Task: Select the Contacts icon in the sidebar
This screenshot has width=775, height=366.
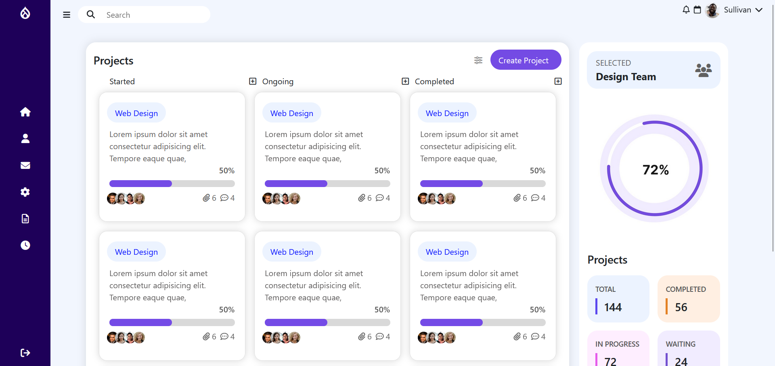Action: (25, 138)
